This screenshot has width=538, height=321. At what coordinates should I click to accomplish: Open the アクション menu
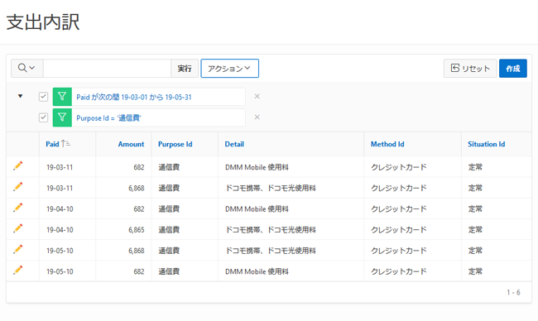tap(229, 68)
